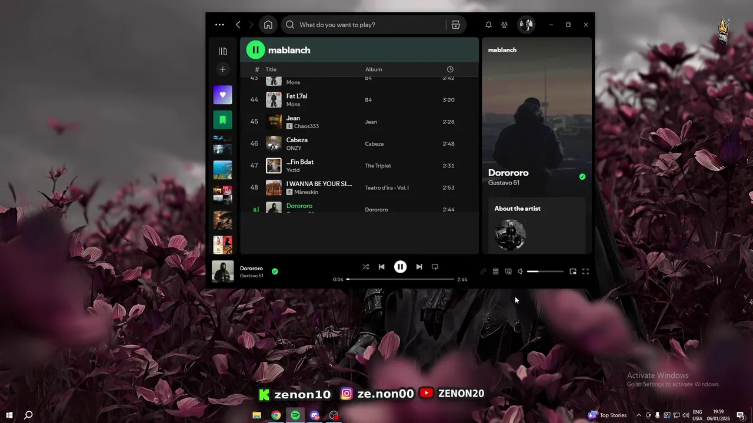The image size is (753, 423).
Task: Show hidden system tray icons chevron
Action: coord(638,415)
